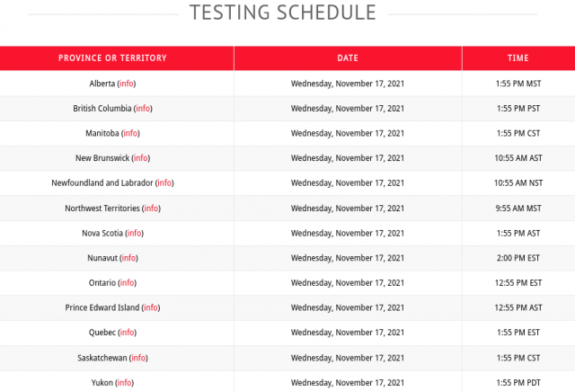Viewport: 575px width, 391px height.
Task: Click the 2:00 PM EST time cell
Action: click(518, 258)
